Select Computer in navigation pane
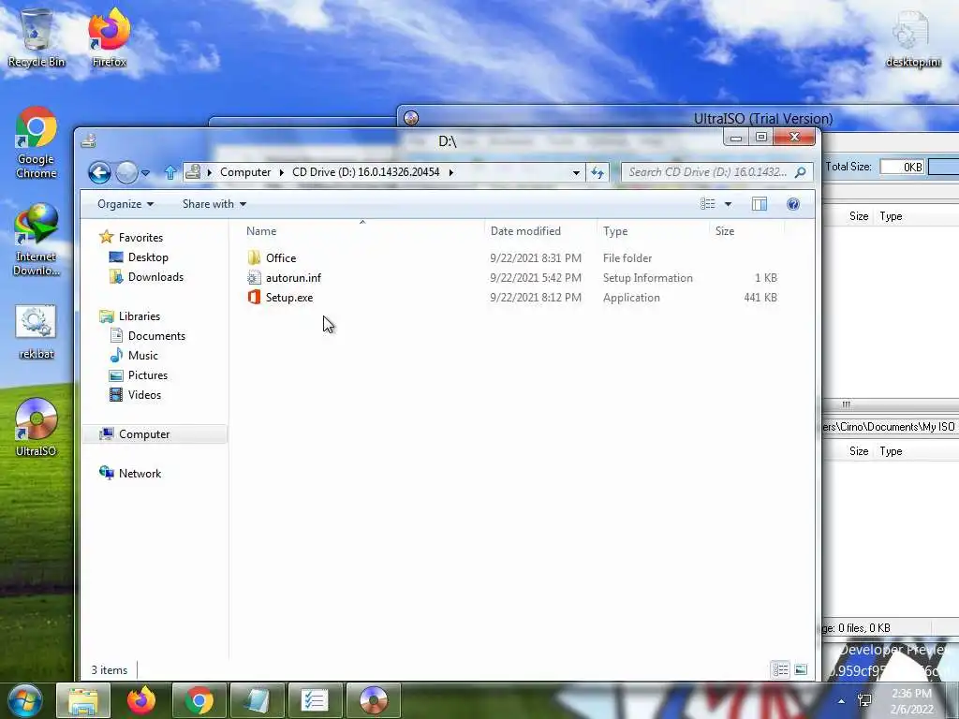Image resolution: width=959 pixels, height=719 pixels. coord(143,434)
